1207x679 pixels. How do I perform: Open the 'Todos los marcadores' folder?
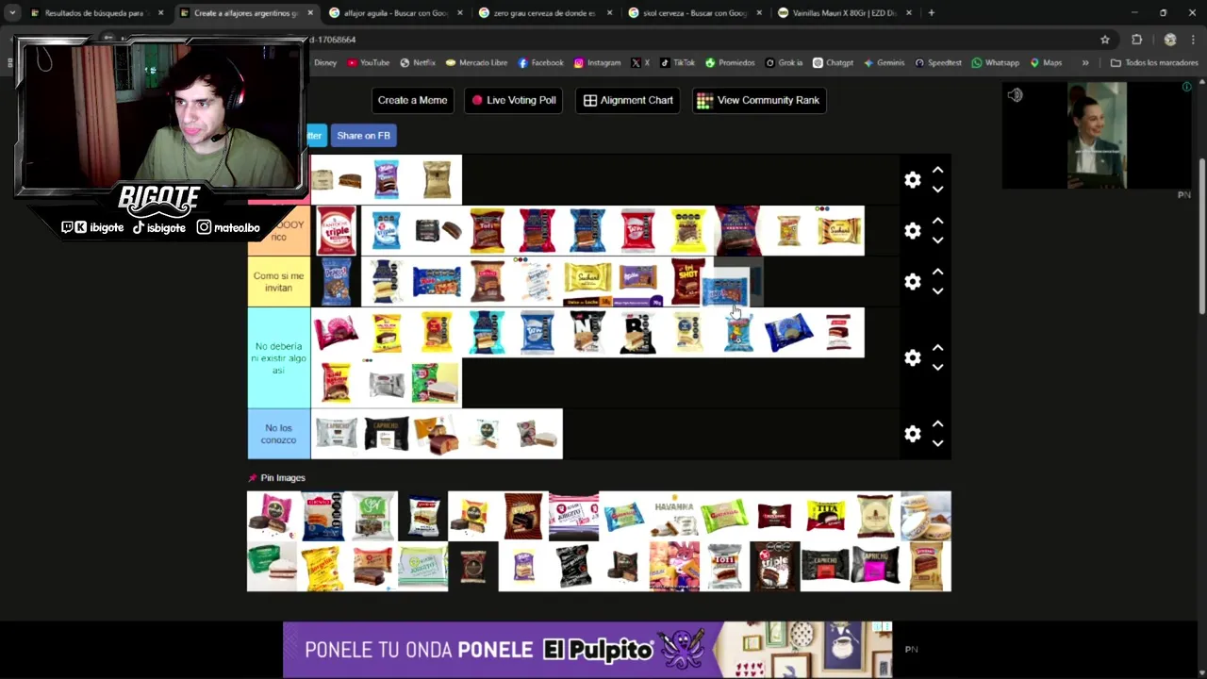[1154, 63]
